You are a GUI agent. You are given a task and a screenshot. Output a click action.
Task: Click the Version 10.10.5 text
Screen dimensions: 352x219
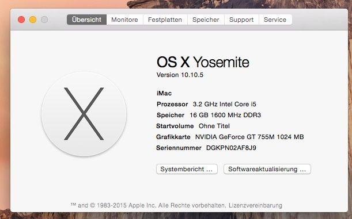[180, 75]
